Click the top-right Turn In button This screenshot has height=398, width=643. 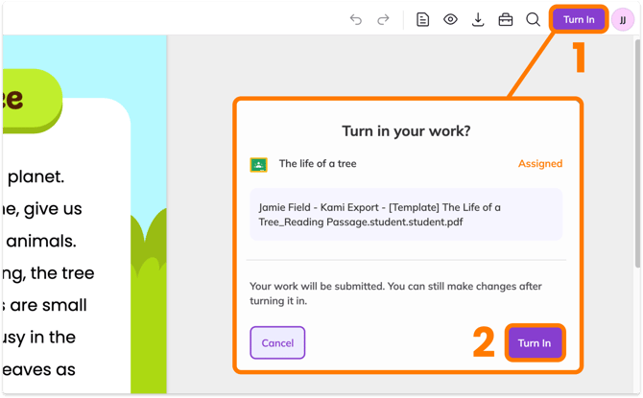pyautogui.click(x=579, y=19)
